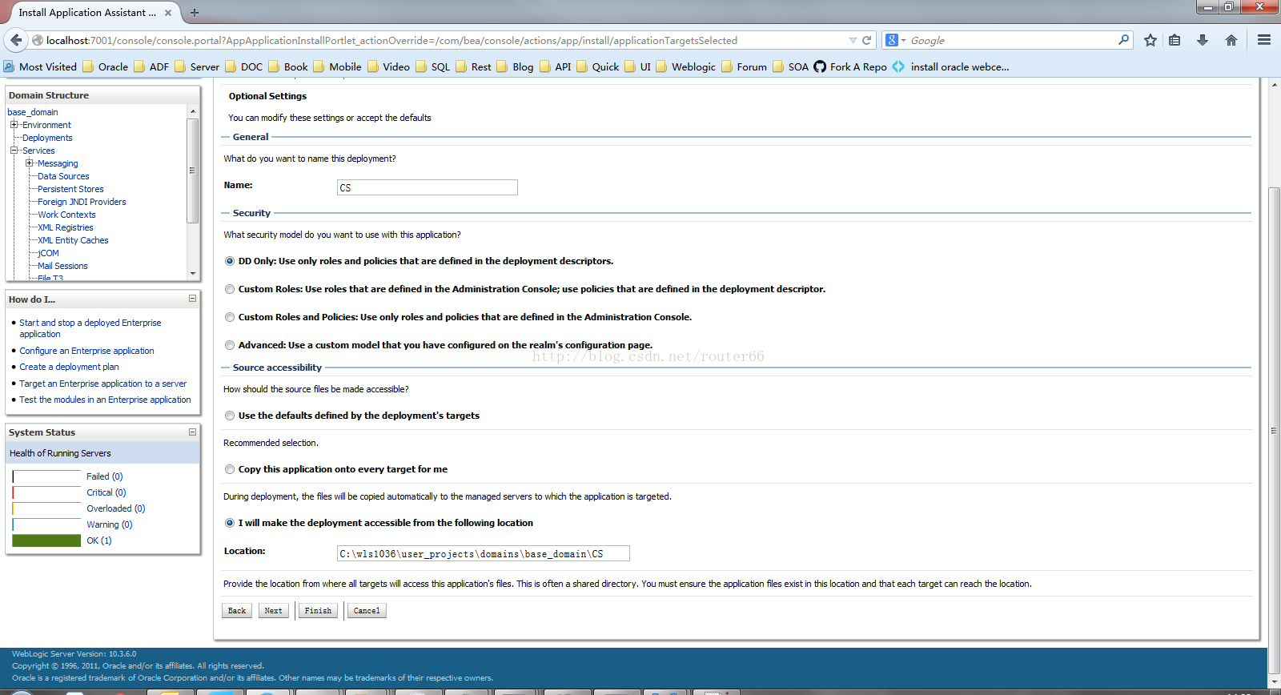Open Mail Sessions tree item
The width and height of the screenshot is (1281, 695).
point(62,266)
